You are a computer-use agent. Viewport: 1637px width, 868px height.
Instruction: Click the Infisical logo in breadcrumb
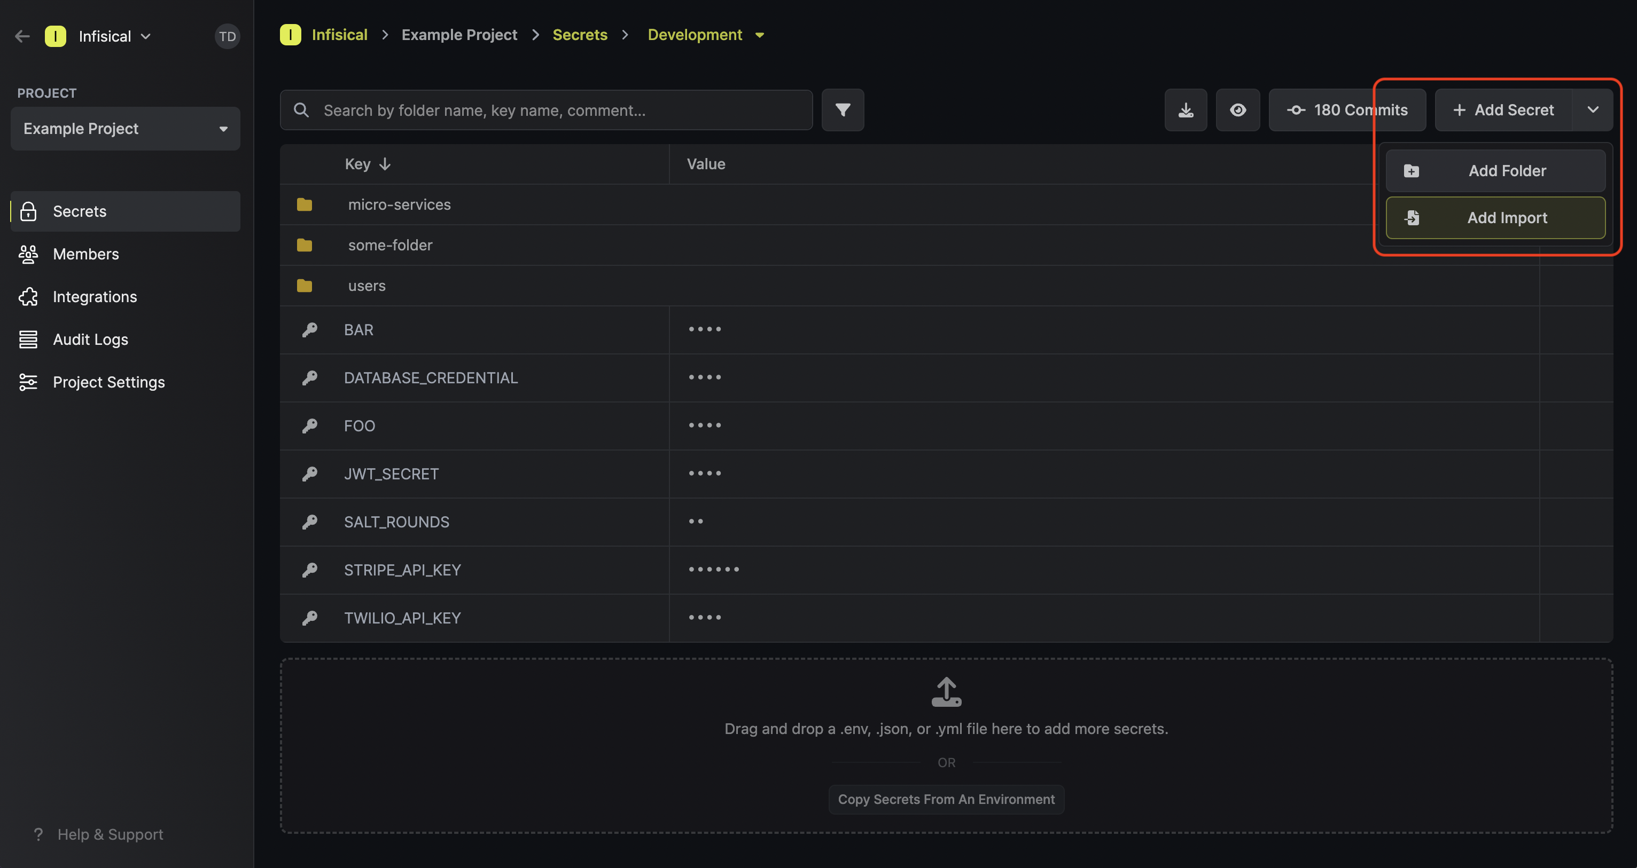pyautogui.click(x=291, y=34)
